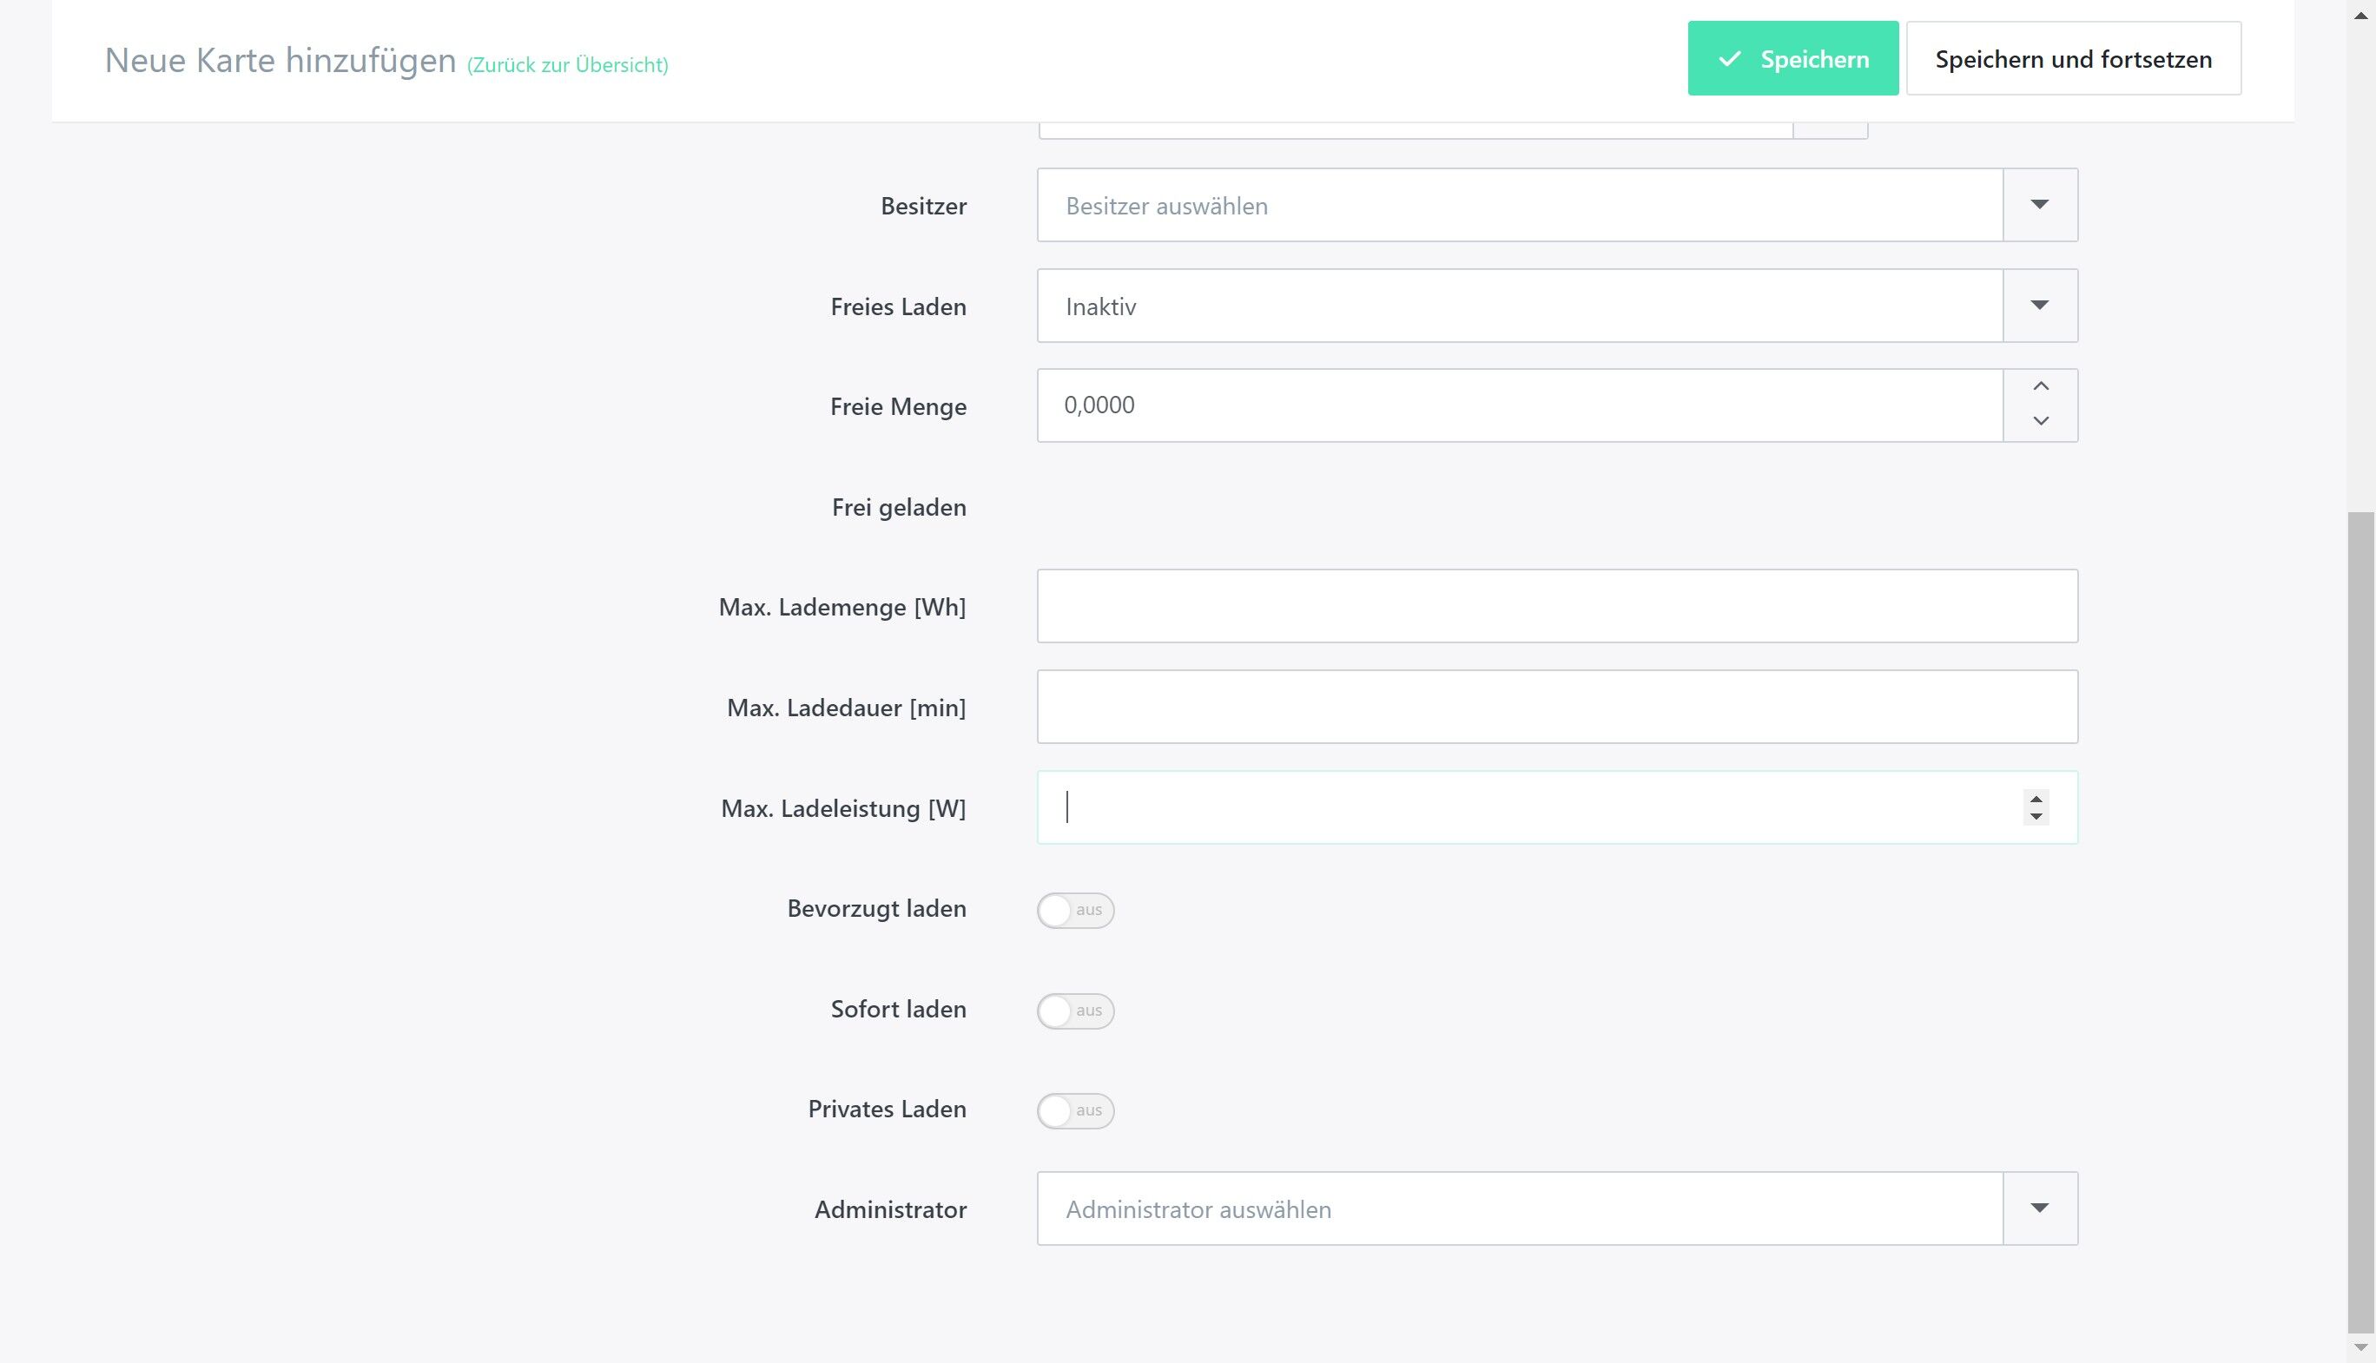Click the Besitzer dropdown arrow icon

[x=2040, y=205]
